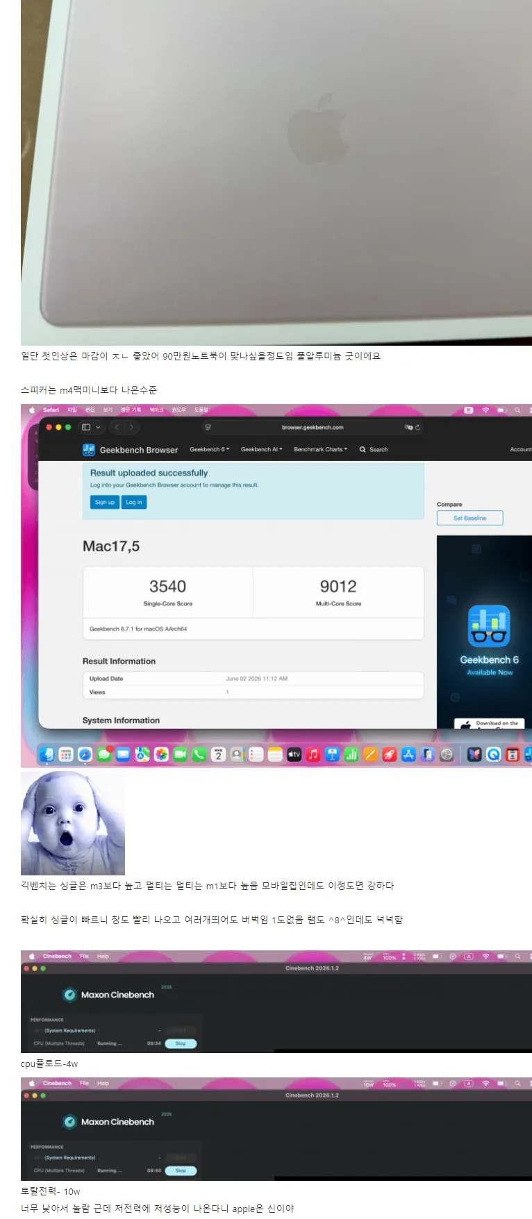Click the Maxon Cinebench logo in the 09:34 window

[x=69, y=995]
